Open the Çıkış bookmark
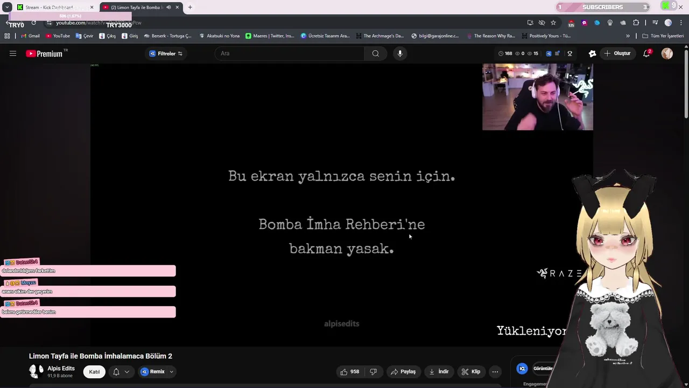689x388 pixels. [x=108, y=36]
